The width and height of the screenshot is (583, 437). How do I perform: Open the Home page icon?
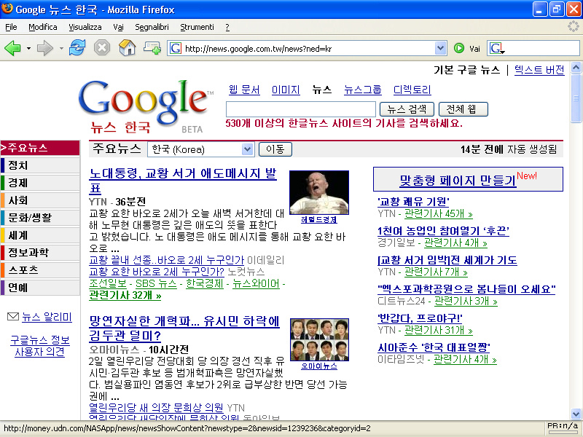tap(127, 48)
